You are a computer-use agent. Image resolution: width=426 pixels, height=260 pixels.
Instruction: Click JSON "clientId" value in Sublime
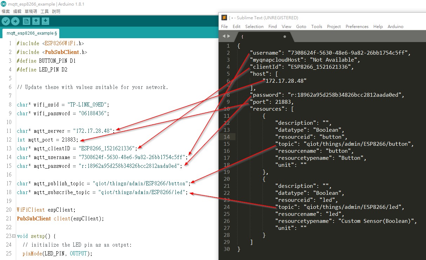coord(319,67)
